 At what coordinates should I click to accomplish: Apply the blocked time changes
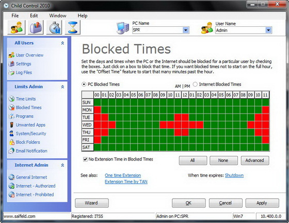click(262, 203)
